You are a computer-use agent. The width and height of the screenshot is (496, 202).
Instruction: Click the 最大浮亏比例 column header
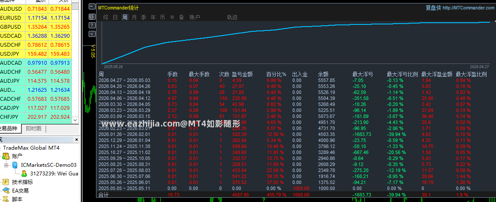coord(403,75)
